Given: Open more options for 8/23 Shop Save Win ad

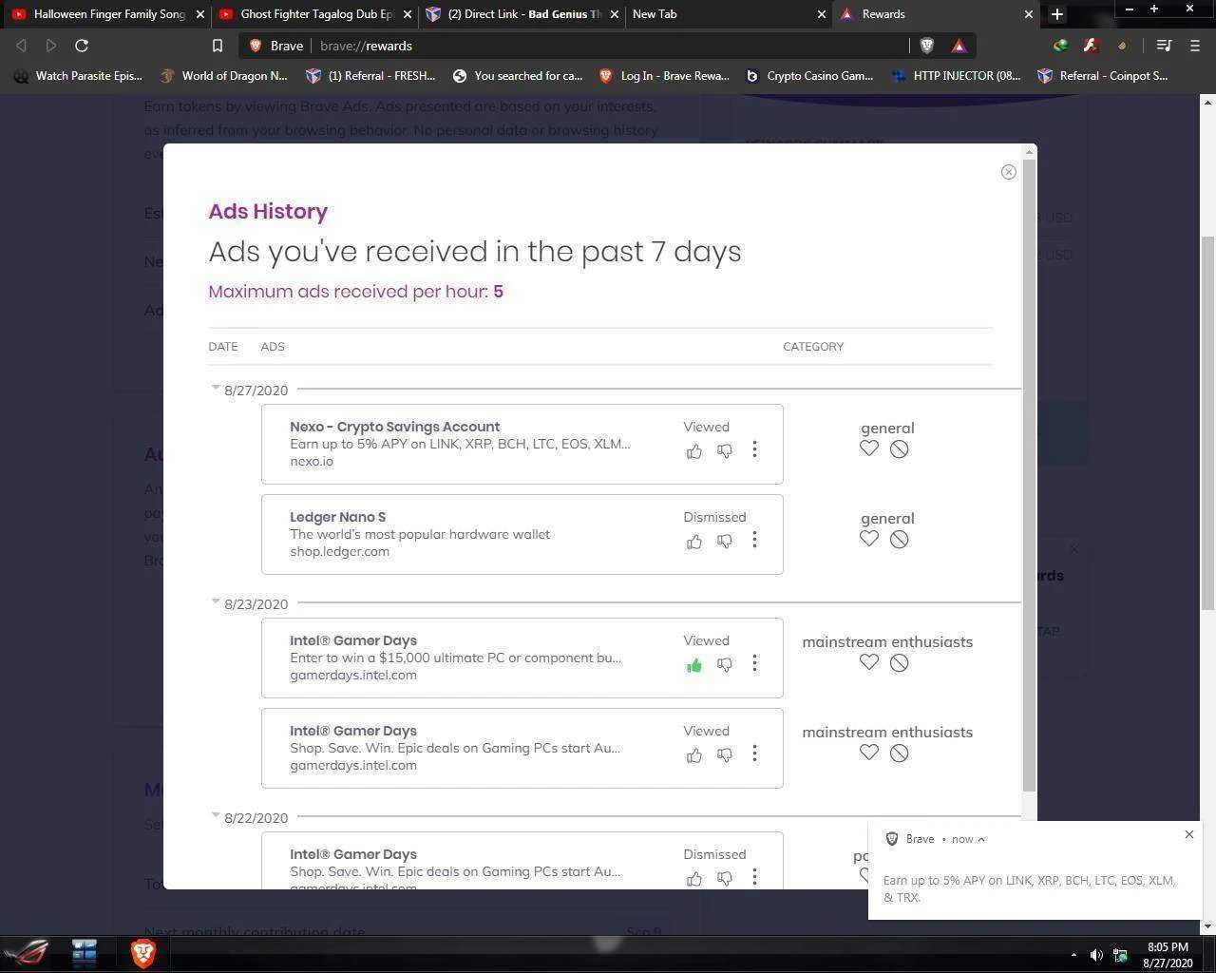Looking at the screenshot, I should (754, 754).
